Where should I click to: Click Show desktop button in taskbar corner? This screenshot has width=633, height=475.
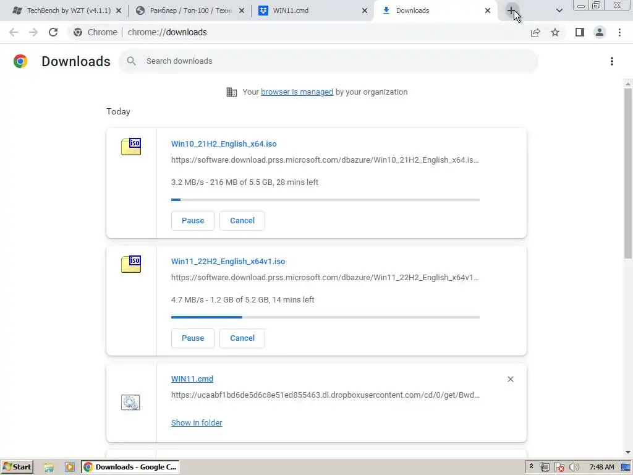pyautogui.click(x=626, y=468)
